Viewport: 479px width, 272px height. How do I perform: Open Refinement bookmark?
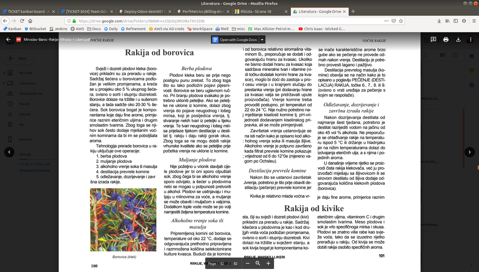coord(133,29)
